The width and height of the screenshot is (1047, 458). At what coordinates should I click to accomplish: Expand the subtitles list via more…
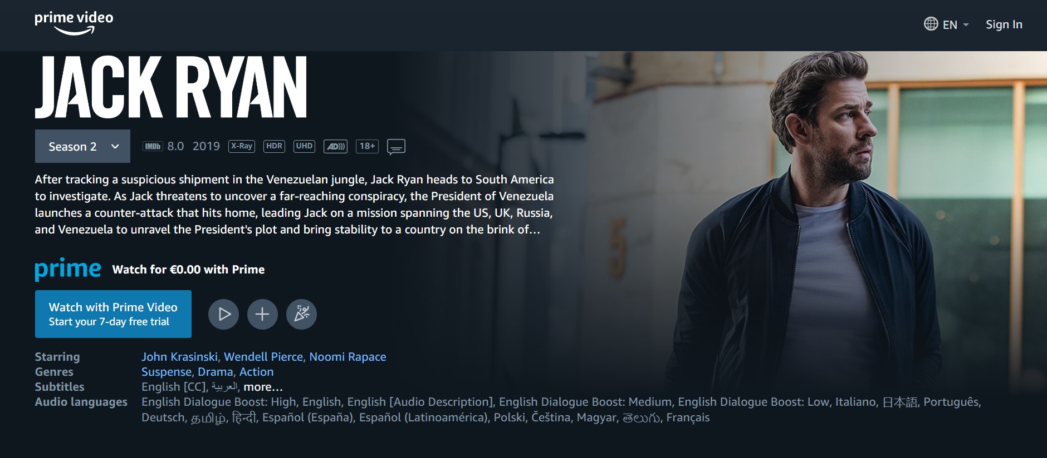263,387
